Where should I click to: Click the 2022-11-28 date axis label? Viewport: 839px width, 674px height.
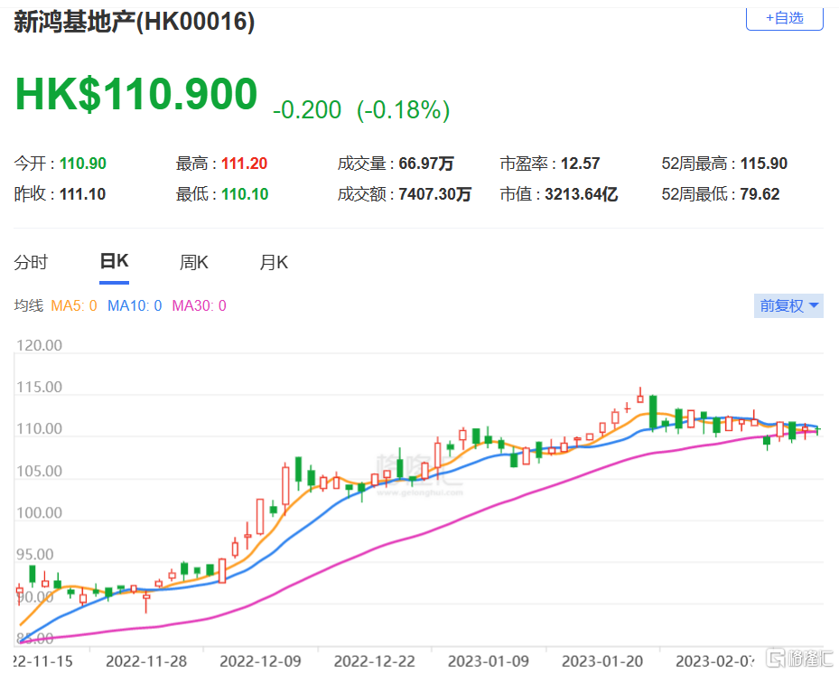[146, 661]
